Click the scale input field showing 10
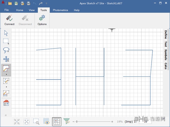The height and width of the screenshot is (127, 170). click(145, 122)
